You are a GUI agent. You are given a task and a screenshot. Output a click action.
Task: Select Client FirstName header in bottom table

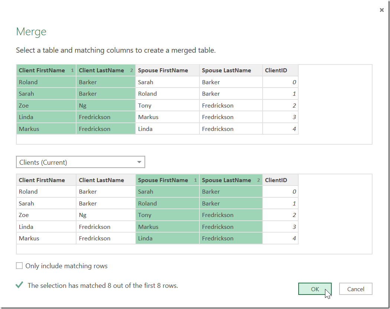[46, 180]
